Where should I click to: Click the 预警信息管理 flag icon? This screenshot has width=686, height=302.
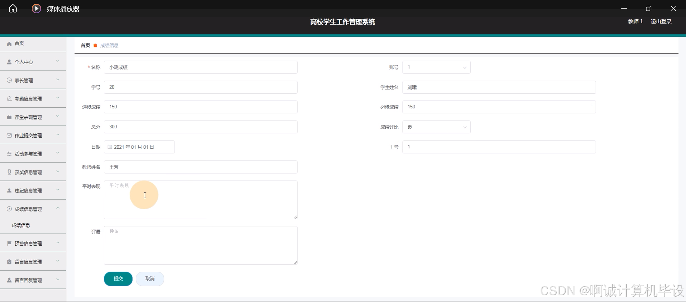(9, 244)
